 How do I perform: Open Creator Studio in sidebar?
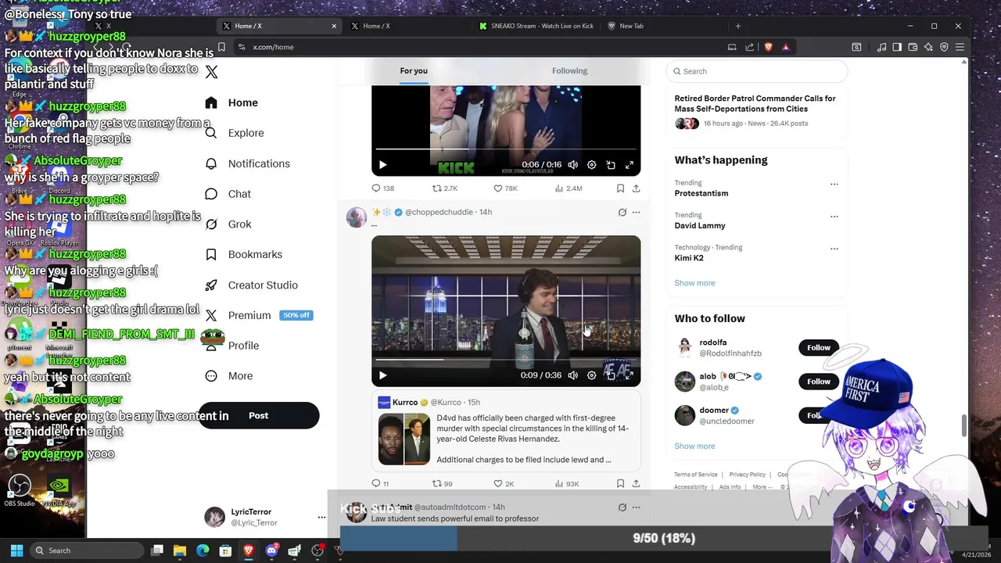[x=251, y=285]
